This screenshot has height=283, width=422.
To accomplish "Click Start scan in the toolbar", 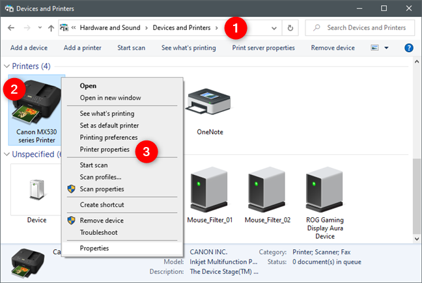I will (x=131, y=48).
